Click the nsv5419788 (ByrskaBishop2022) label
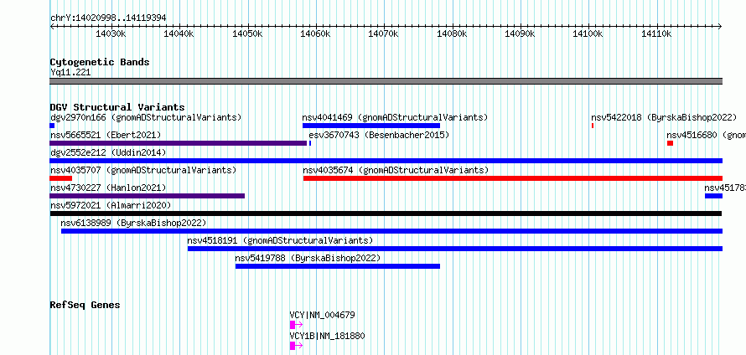 click(308, 258)
